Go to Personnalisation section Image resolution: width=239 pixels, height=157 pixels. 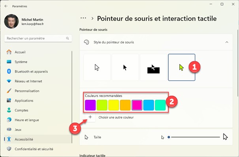(x=38, y=91)
